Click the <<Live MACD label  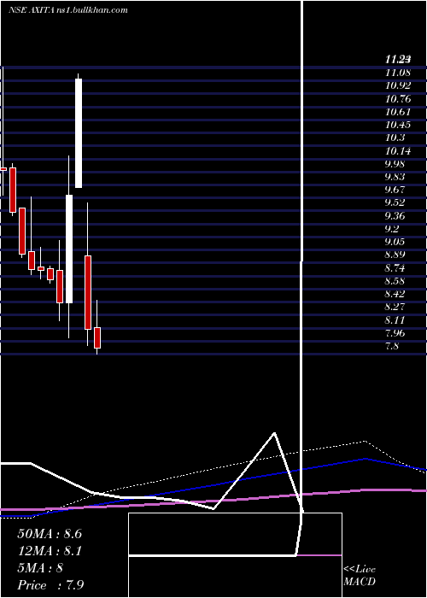pos(360,576)
